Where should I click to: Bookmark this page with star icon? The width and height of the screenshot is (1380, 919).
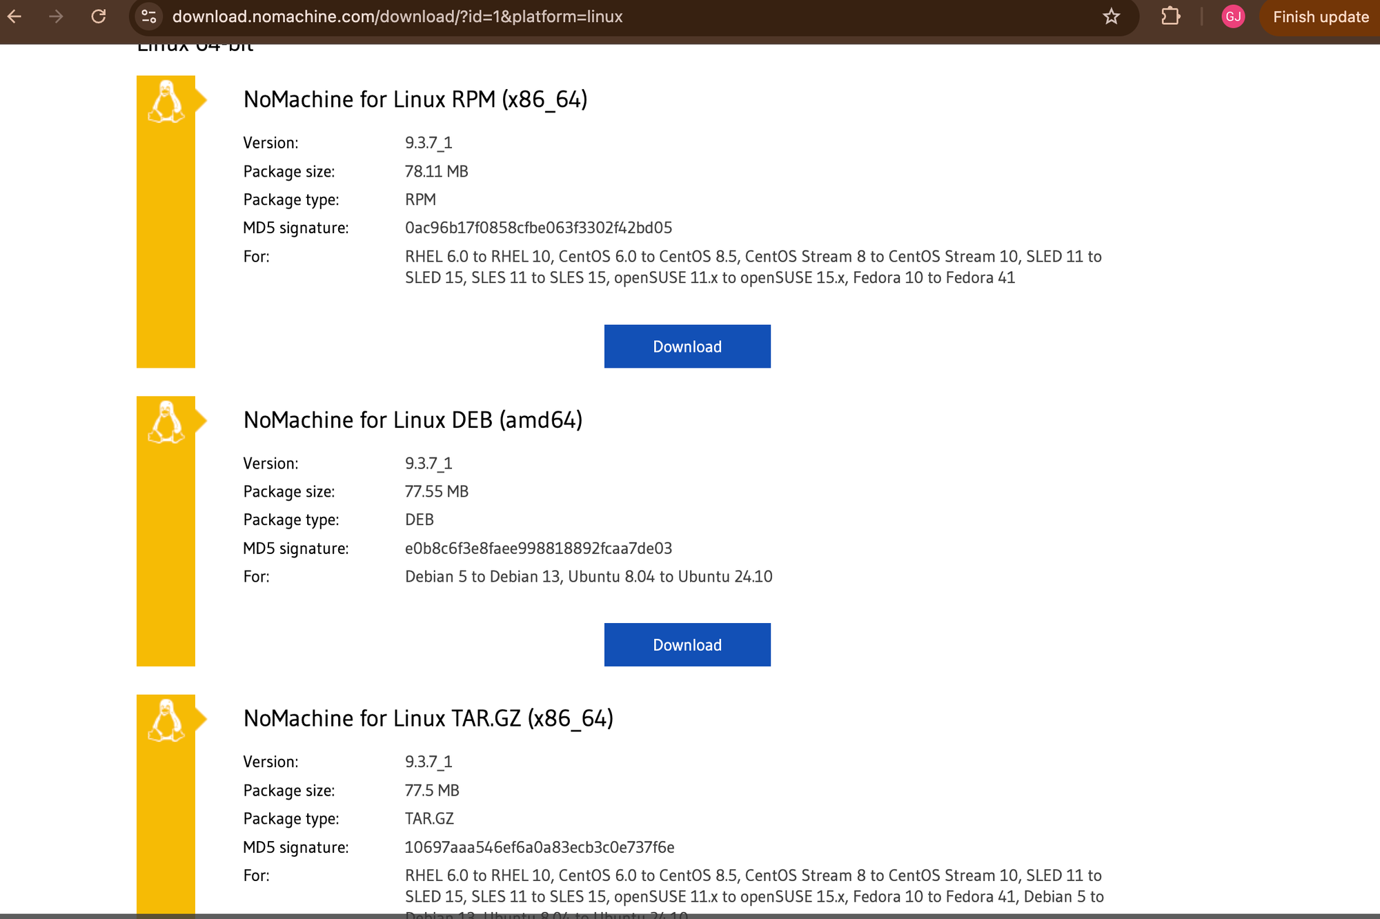tap(1111, 17)
